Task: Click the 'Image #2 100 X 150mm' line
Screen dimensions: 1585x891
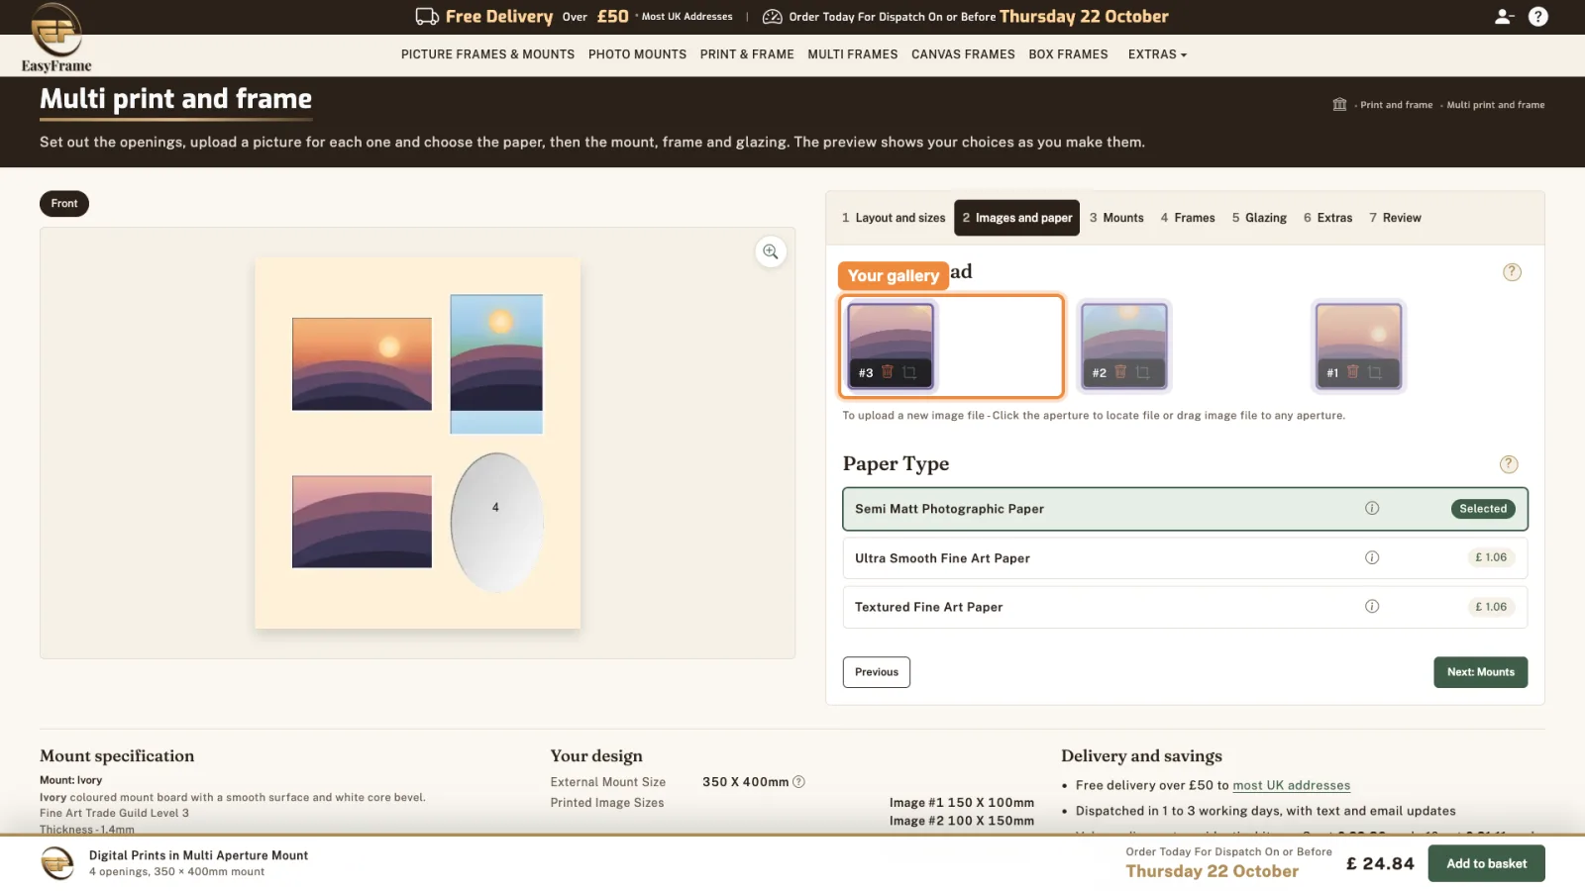Action: pos(961,821)
